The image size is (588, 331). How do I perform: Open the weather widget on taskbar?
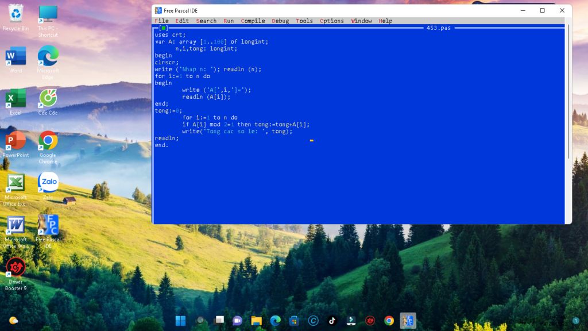[x=14, y=321]
